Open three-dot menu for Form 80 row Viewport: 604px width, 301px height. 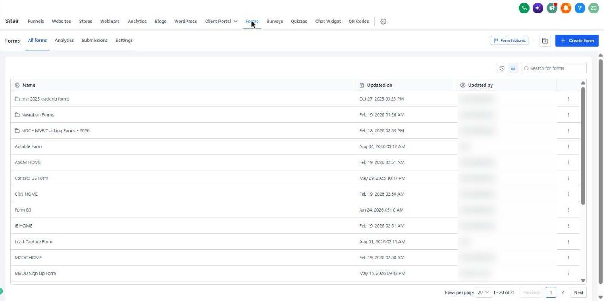(x=568, y=210)
